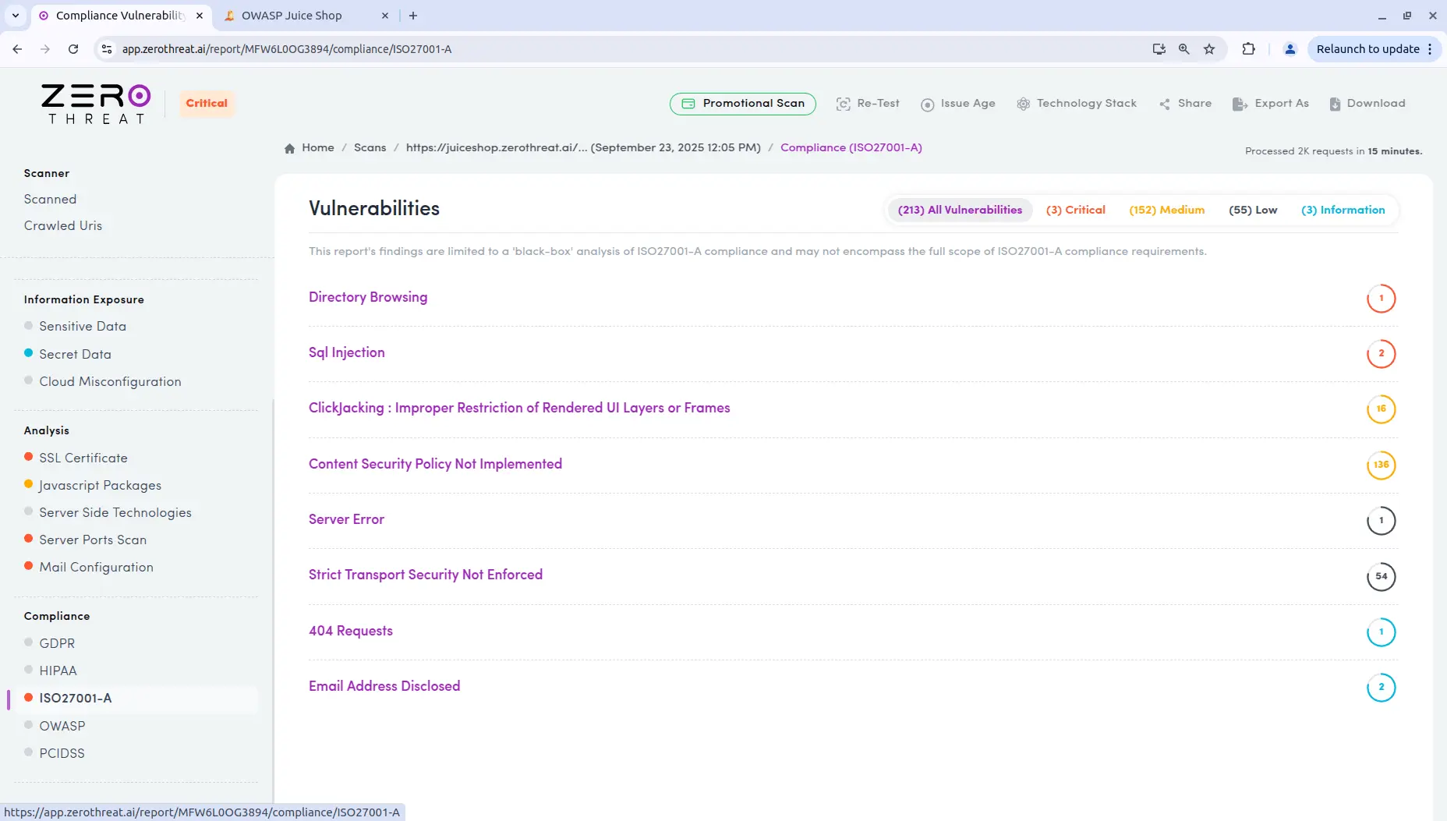This screenshot has width=1447, height=821.
Task: Click the 404 Requests count circle
Action: tap(1381, 632)
